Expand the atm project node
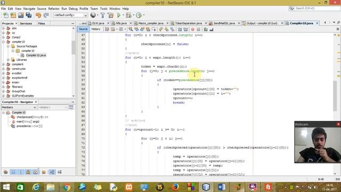This screenshot has width=341, height=192. point(3,28)
